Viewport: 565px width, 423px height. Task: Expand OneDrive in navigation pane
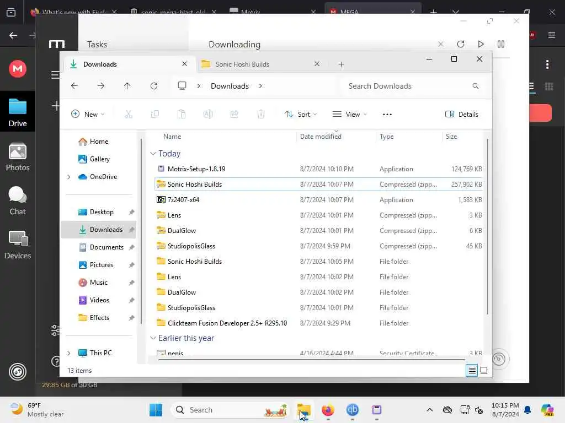pos(68,177)
